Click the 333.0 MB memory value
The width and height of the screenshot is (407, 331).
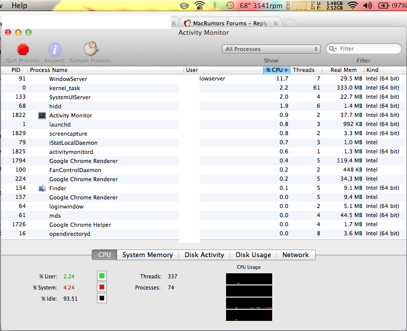pos(349,88)
